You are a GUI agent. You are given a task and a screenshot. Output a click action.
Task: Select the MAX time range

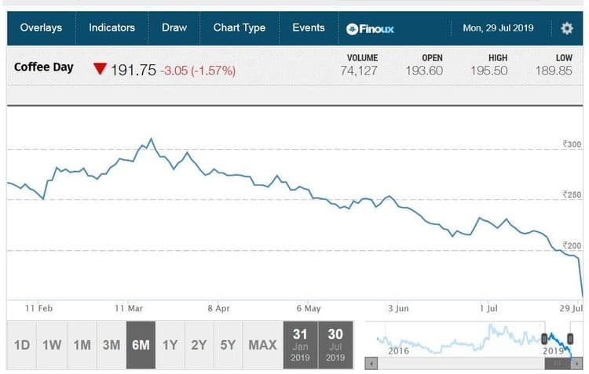pyautogui.click(x=262, y=345)
